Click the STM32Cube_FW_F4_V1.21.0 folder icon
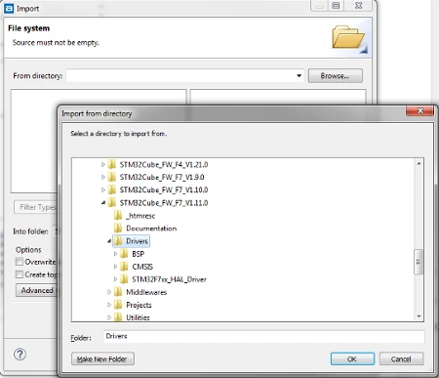Image resolution: width=439 pixels, height=378 pixels. click(x=111, y=164)
